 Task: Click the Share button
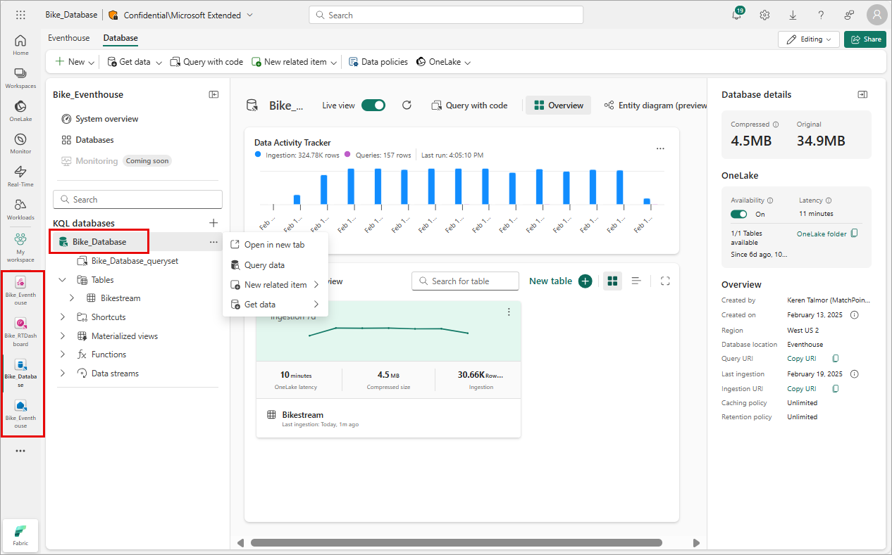(x=865, y=39)
